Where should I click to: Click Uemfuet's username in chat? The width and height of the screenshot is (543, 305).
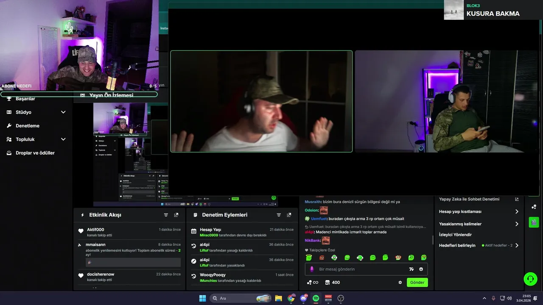click(x=320, y=219)
